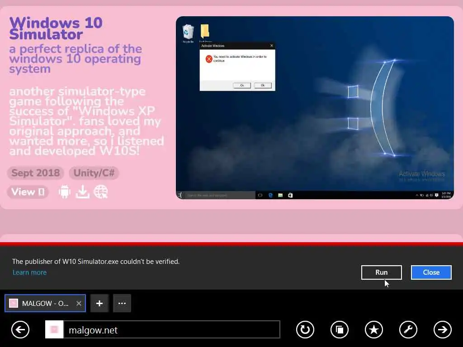Close the Activate Windows dialog in screenshot

tap(271, 46)
